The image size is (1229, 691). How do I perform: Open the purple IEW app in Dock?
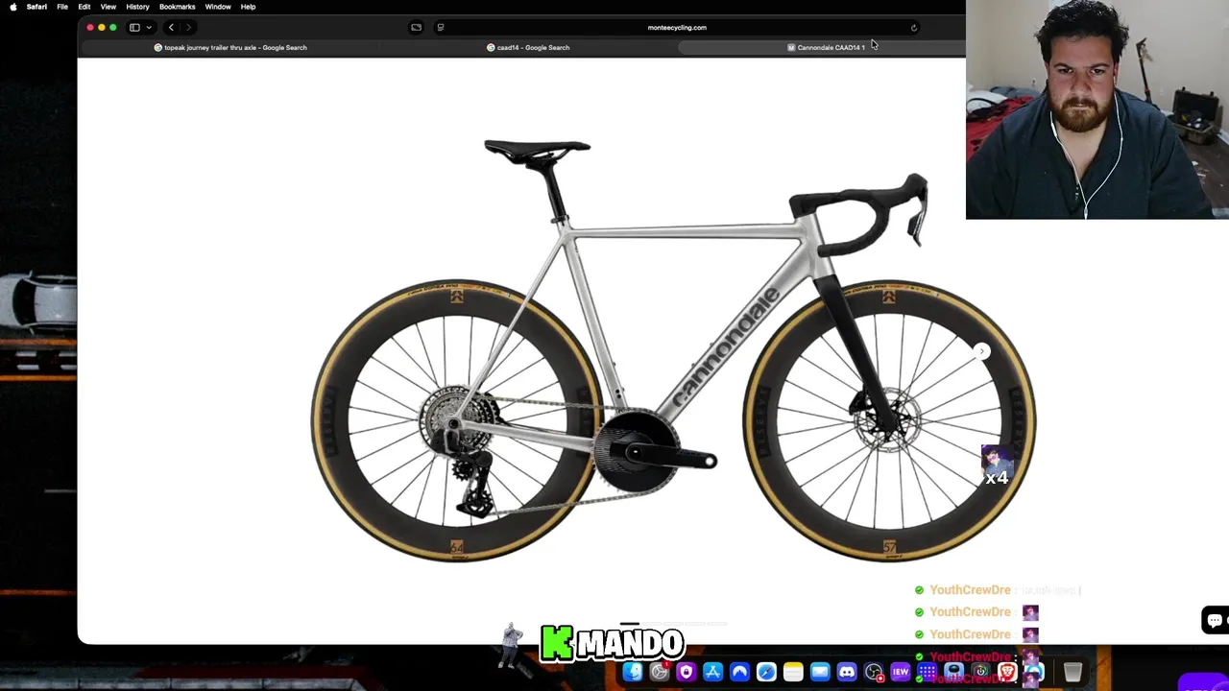click(x=901, y=672)
